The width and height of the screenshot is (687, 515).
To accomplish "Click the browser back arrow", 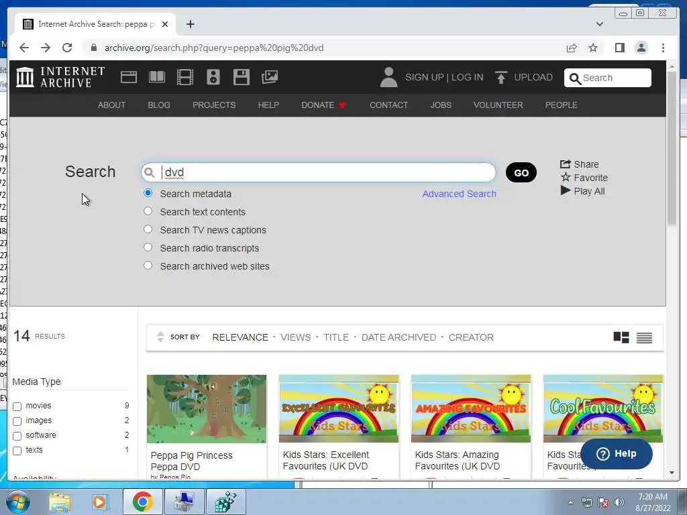I will [x=24, y=48].
